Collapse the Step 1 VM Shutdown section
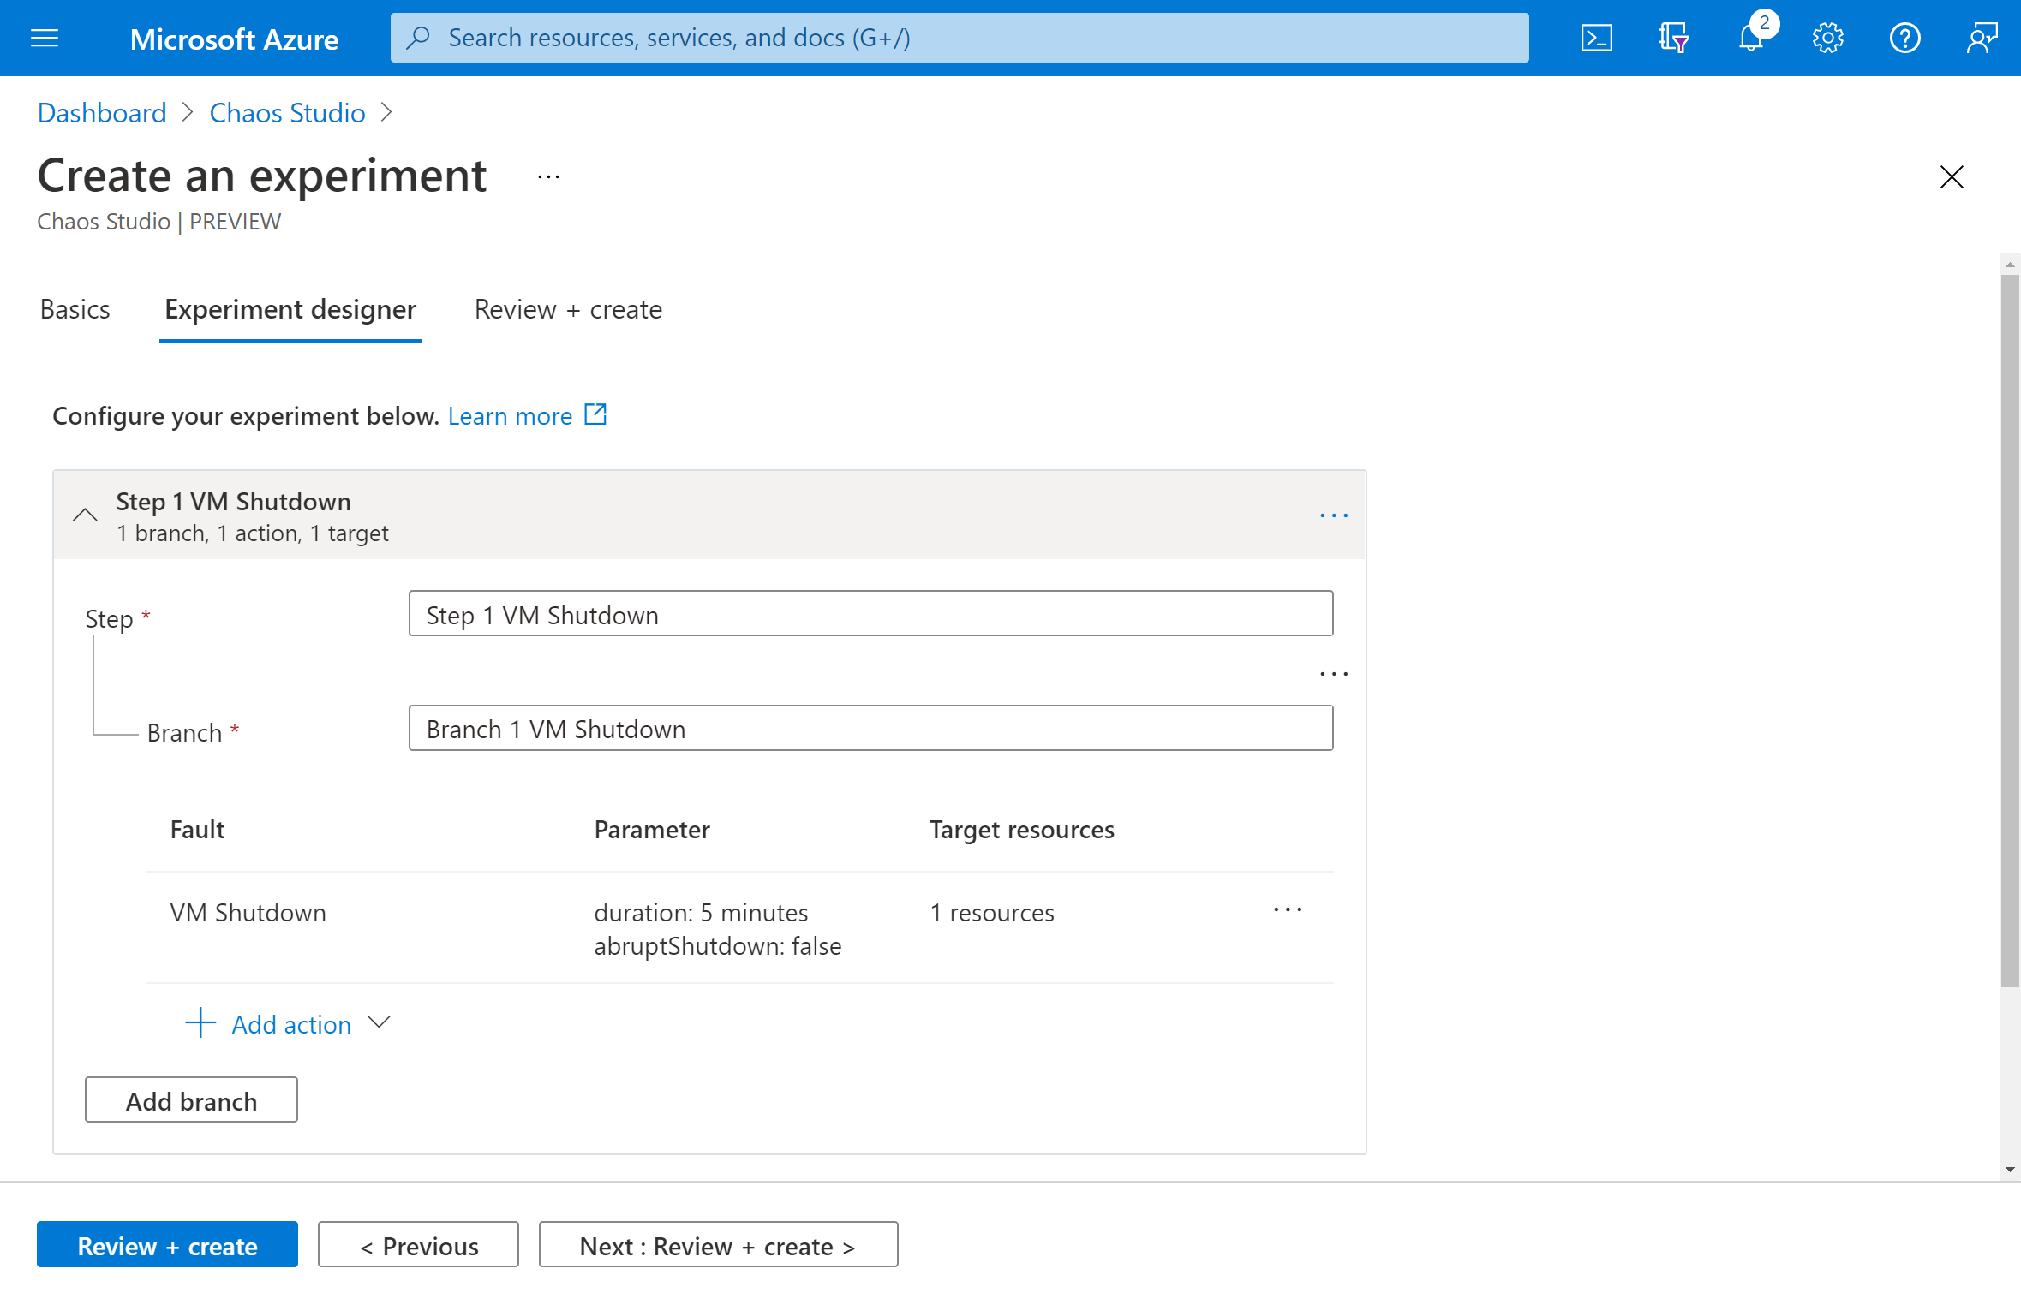 point(84,514)
